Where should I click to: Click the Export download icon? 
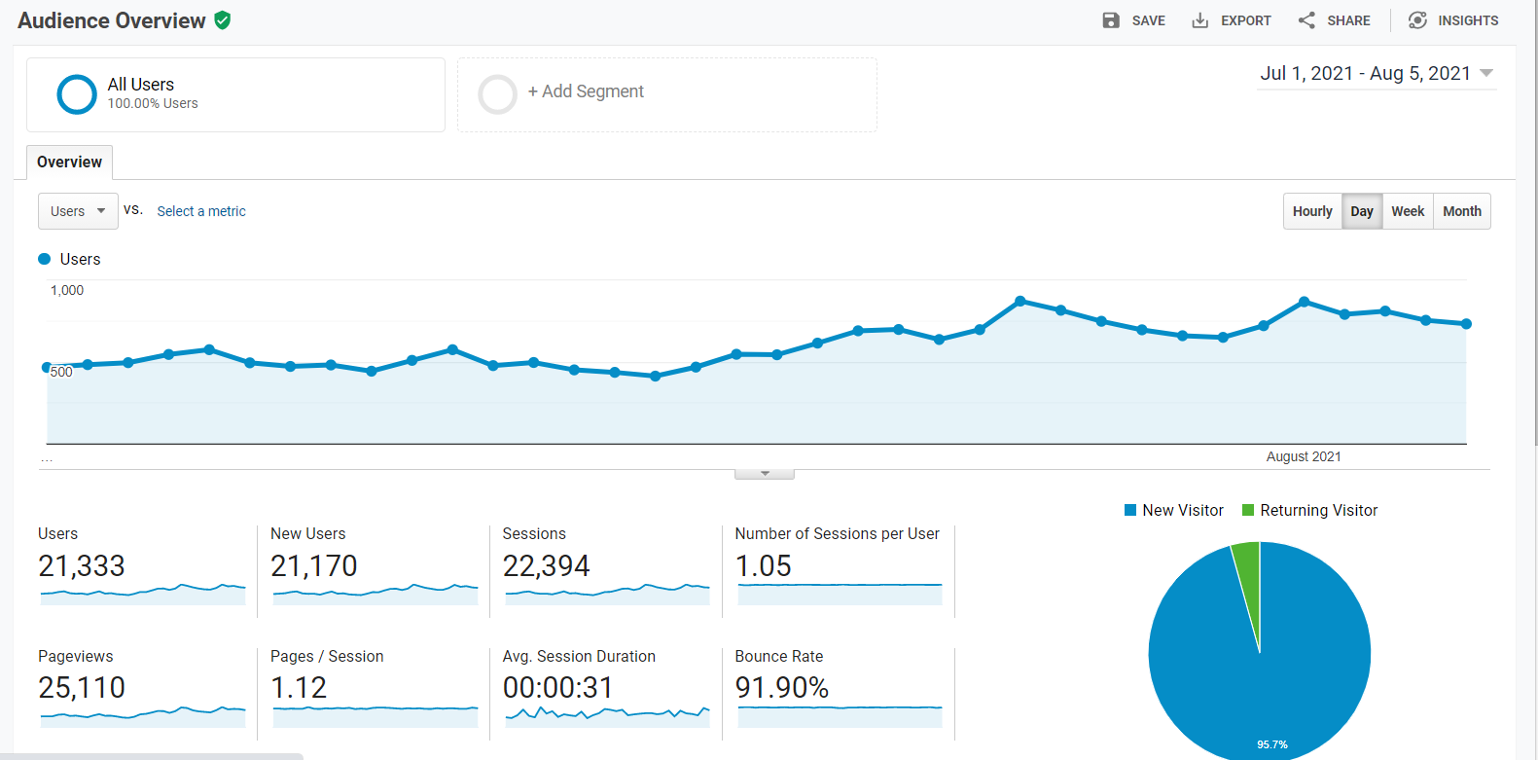(x=1200, y=20)
